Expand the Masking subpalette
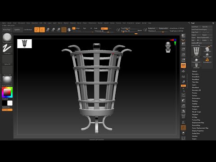 point(195,101)
